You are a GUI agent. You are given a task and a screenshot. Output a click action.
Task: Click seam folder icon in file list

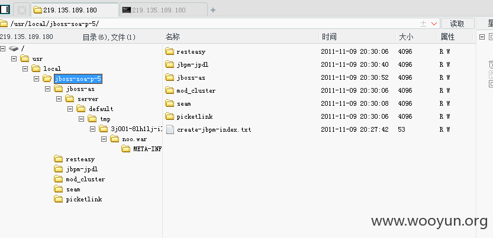(170, 103)
